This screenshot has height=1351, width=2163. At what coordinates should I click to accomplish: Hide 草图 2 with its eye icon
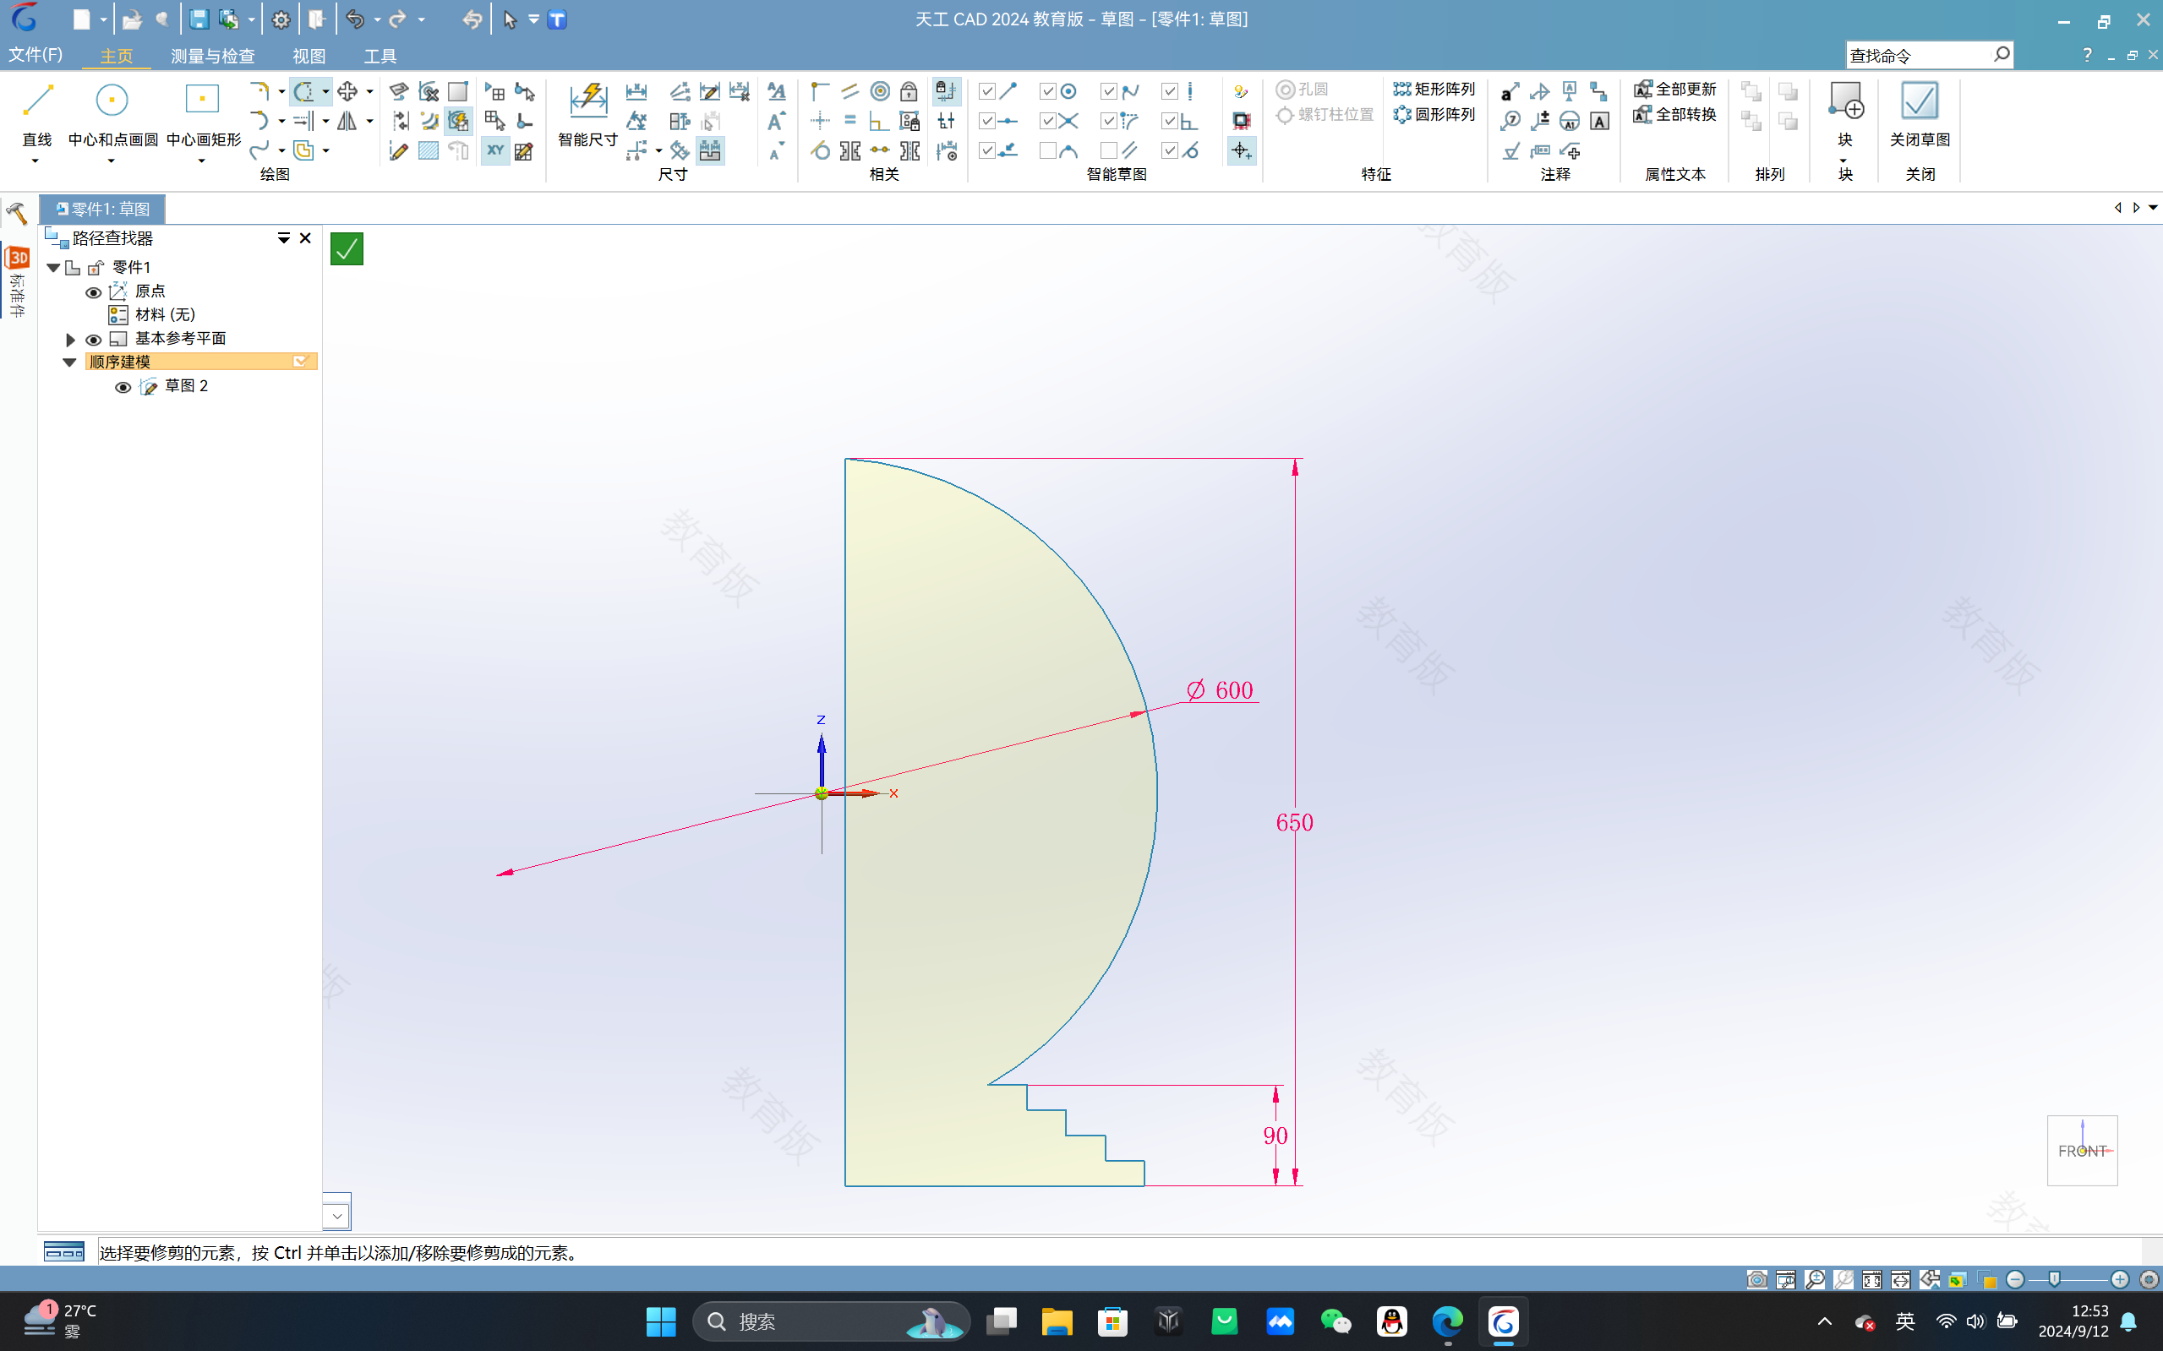pyautogui.click(x=123, y=387)
